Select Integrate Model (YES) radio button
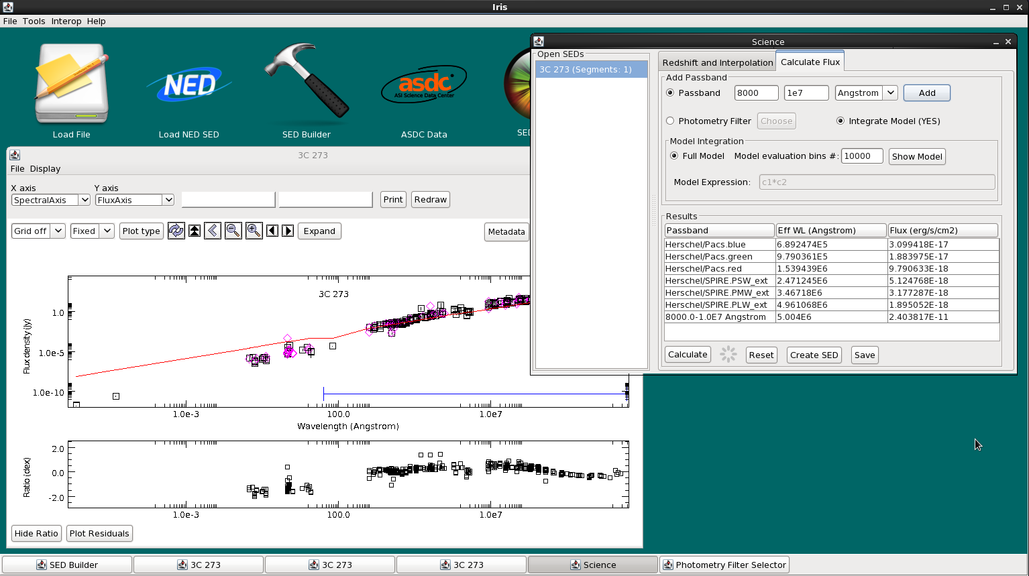 (841, 121)
